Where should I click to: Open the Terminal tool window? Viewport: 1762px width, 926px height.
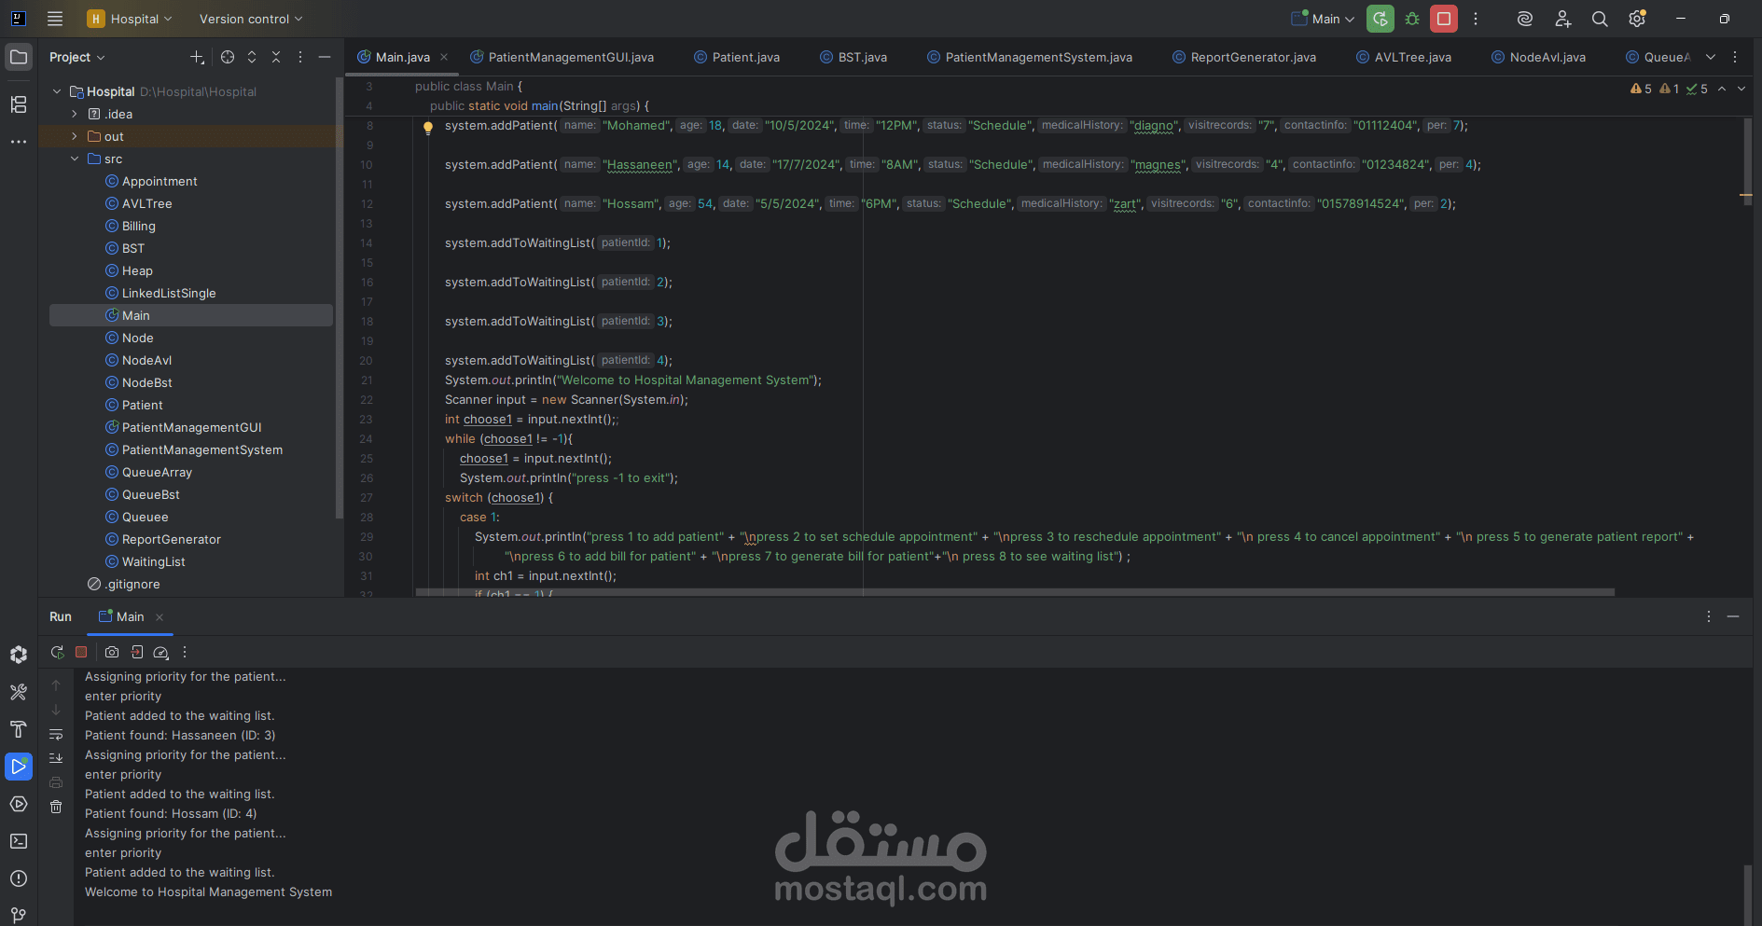tap(19, 841)
